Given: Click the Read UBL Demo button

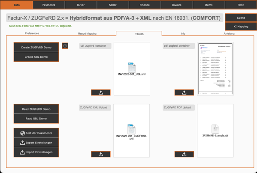Looking at the screenshot, I should 36,119.
